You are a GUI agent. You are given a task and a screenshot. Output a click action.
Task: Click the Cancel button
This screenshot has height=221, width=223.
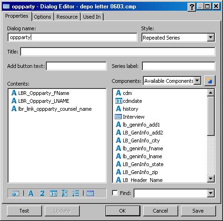click(160, 211)
